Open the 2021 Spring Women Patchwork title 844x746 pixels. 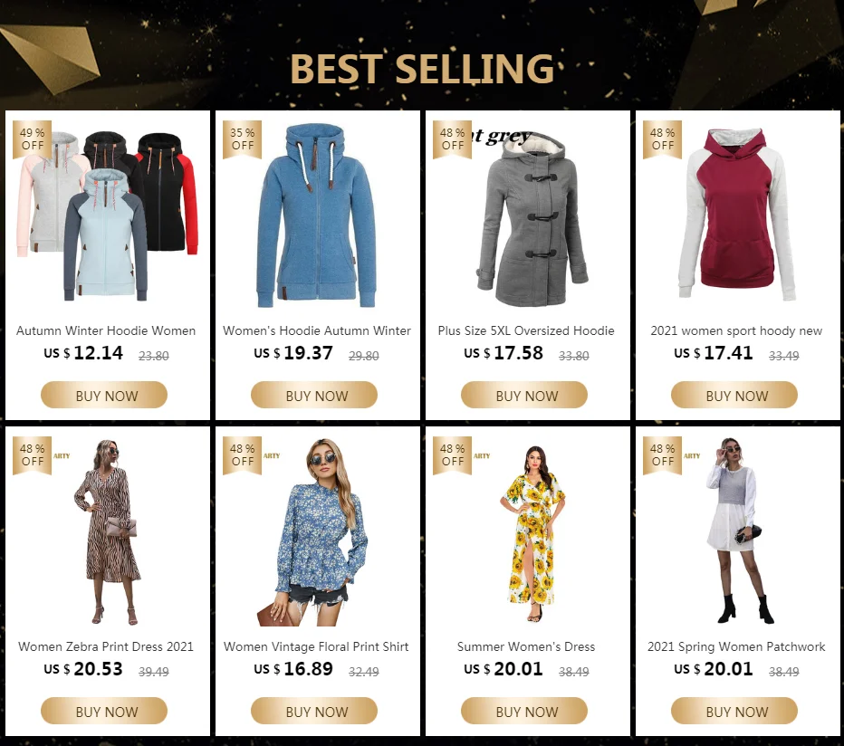tap(736, 646)
